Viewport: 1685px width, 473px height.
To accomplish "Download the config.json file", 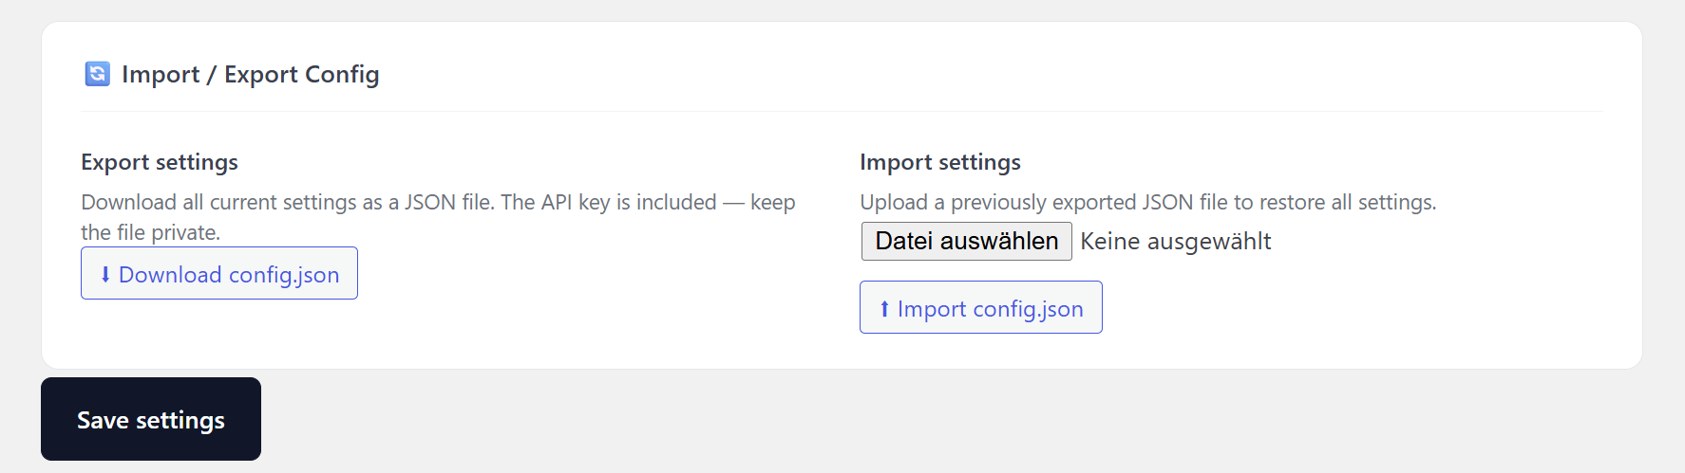I will click(x=219, y=274).
